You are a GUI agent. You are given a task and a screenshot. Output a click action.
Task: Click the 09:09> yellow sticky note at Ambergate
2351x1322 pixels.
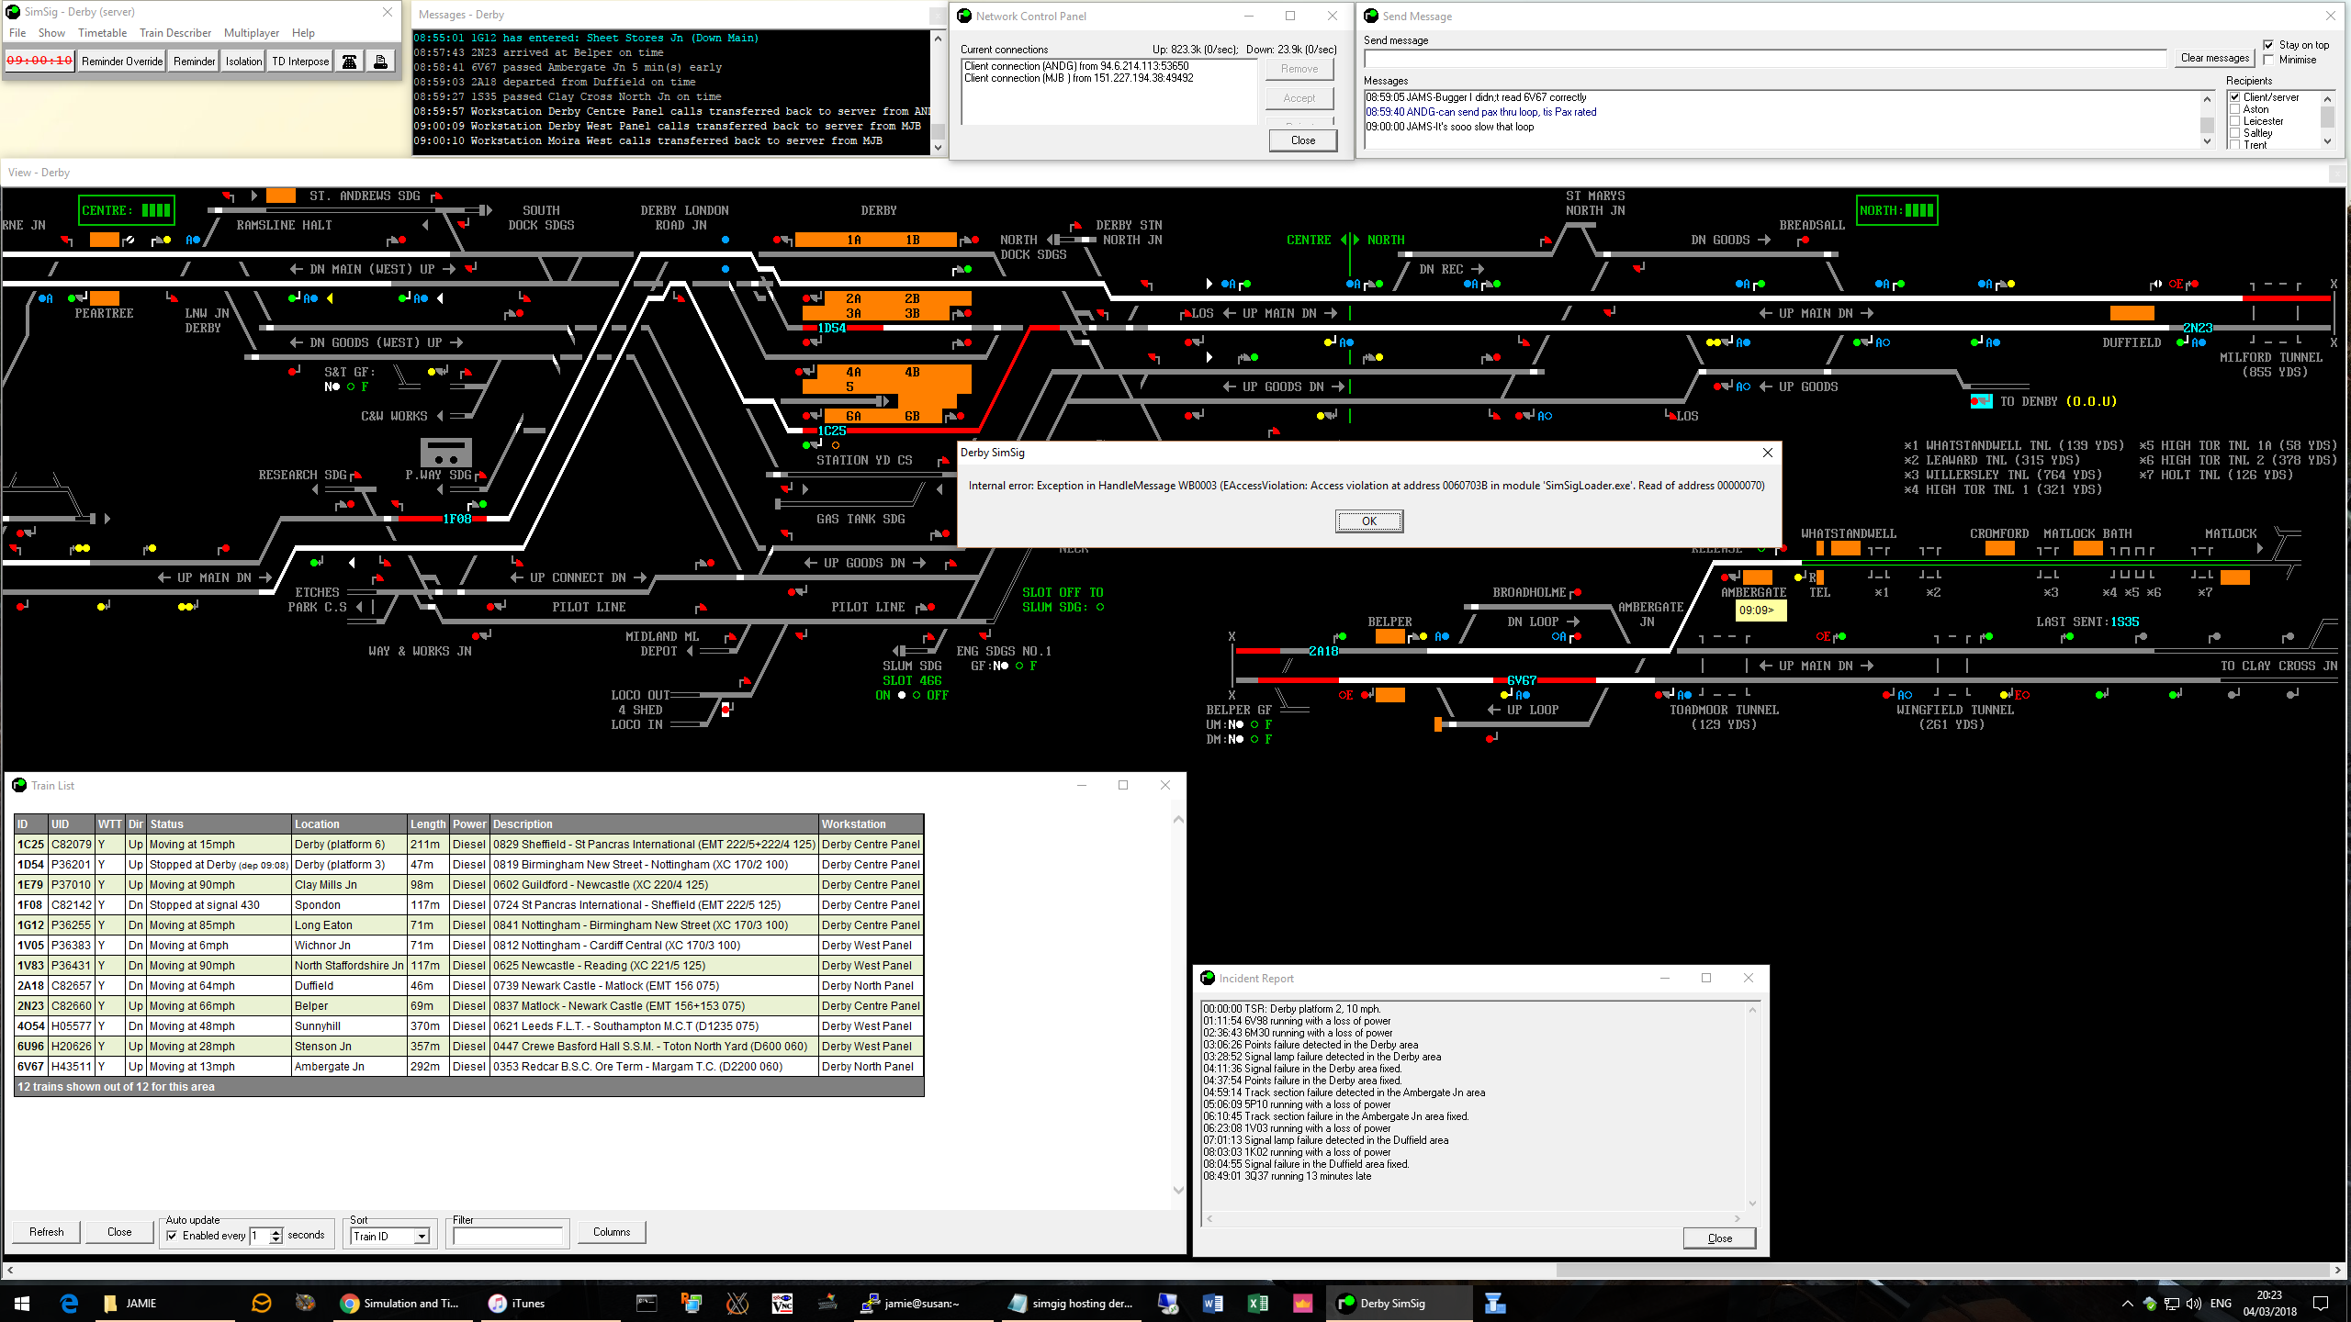[1760, 611]
